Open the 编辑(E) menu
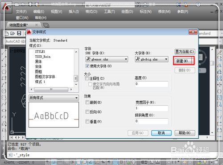 click(x=39, y=12)
